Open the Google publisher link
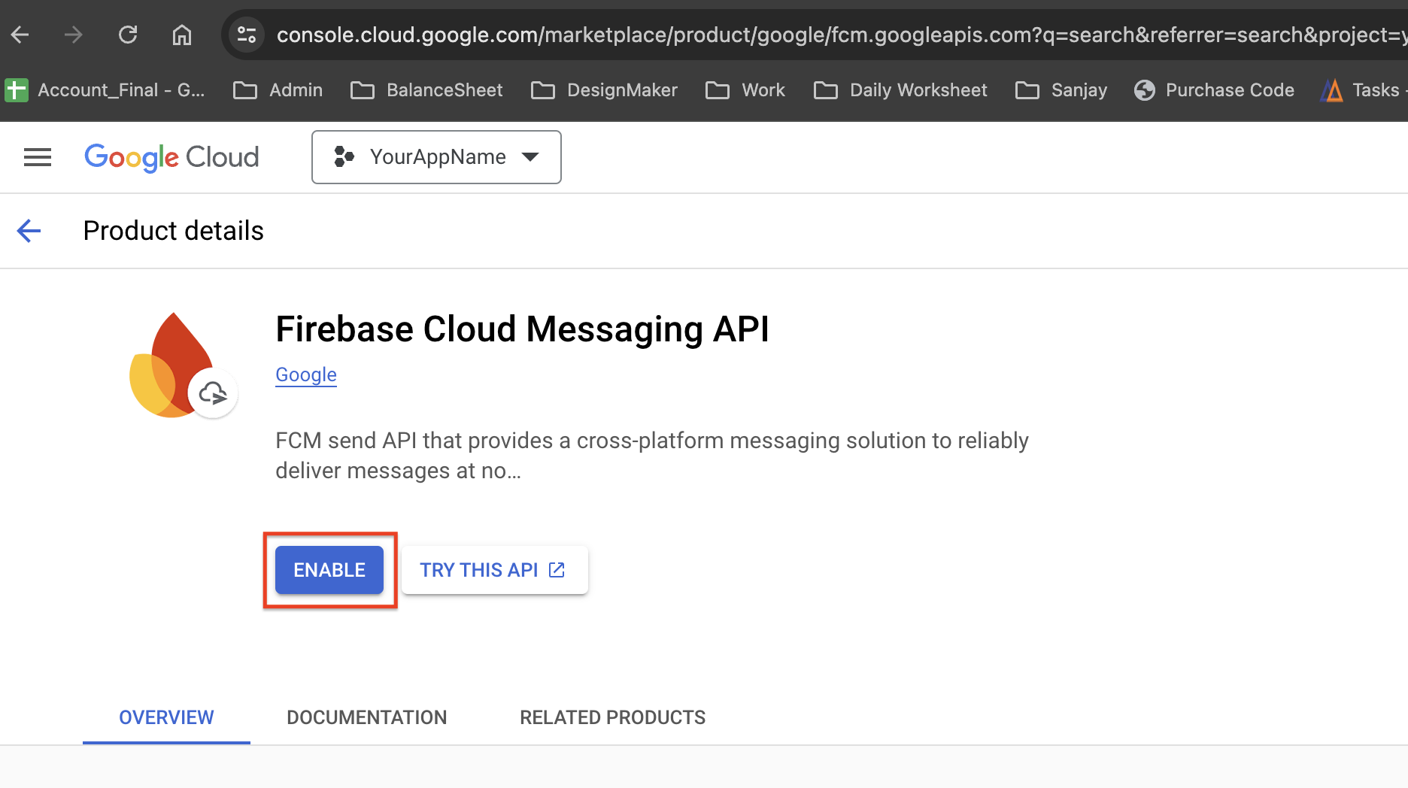The image size is (1408, 788). pyautogui.click(x=305, y=374)
